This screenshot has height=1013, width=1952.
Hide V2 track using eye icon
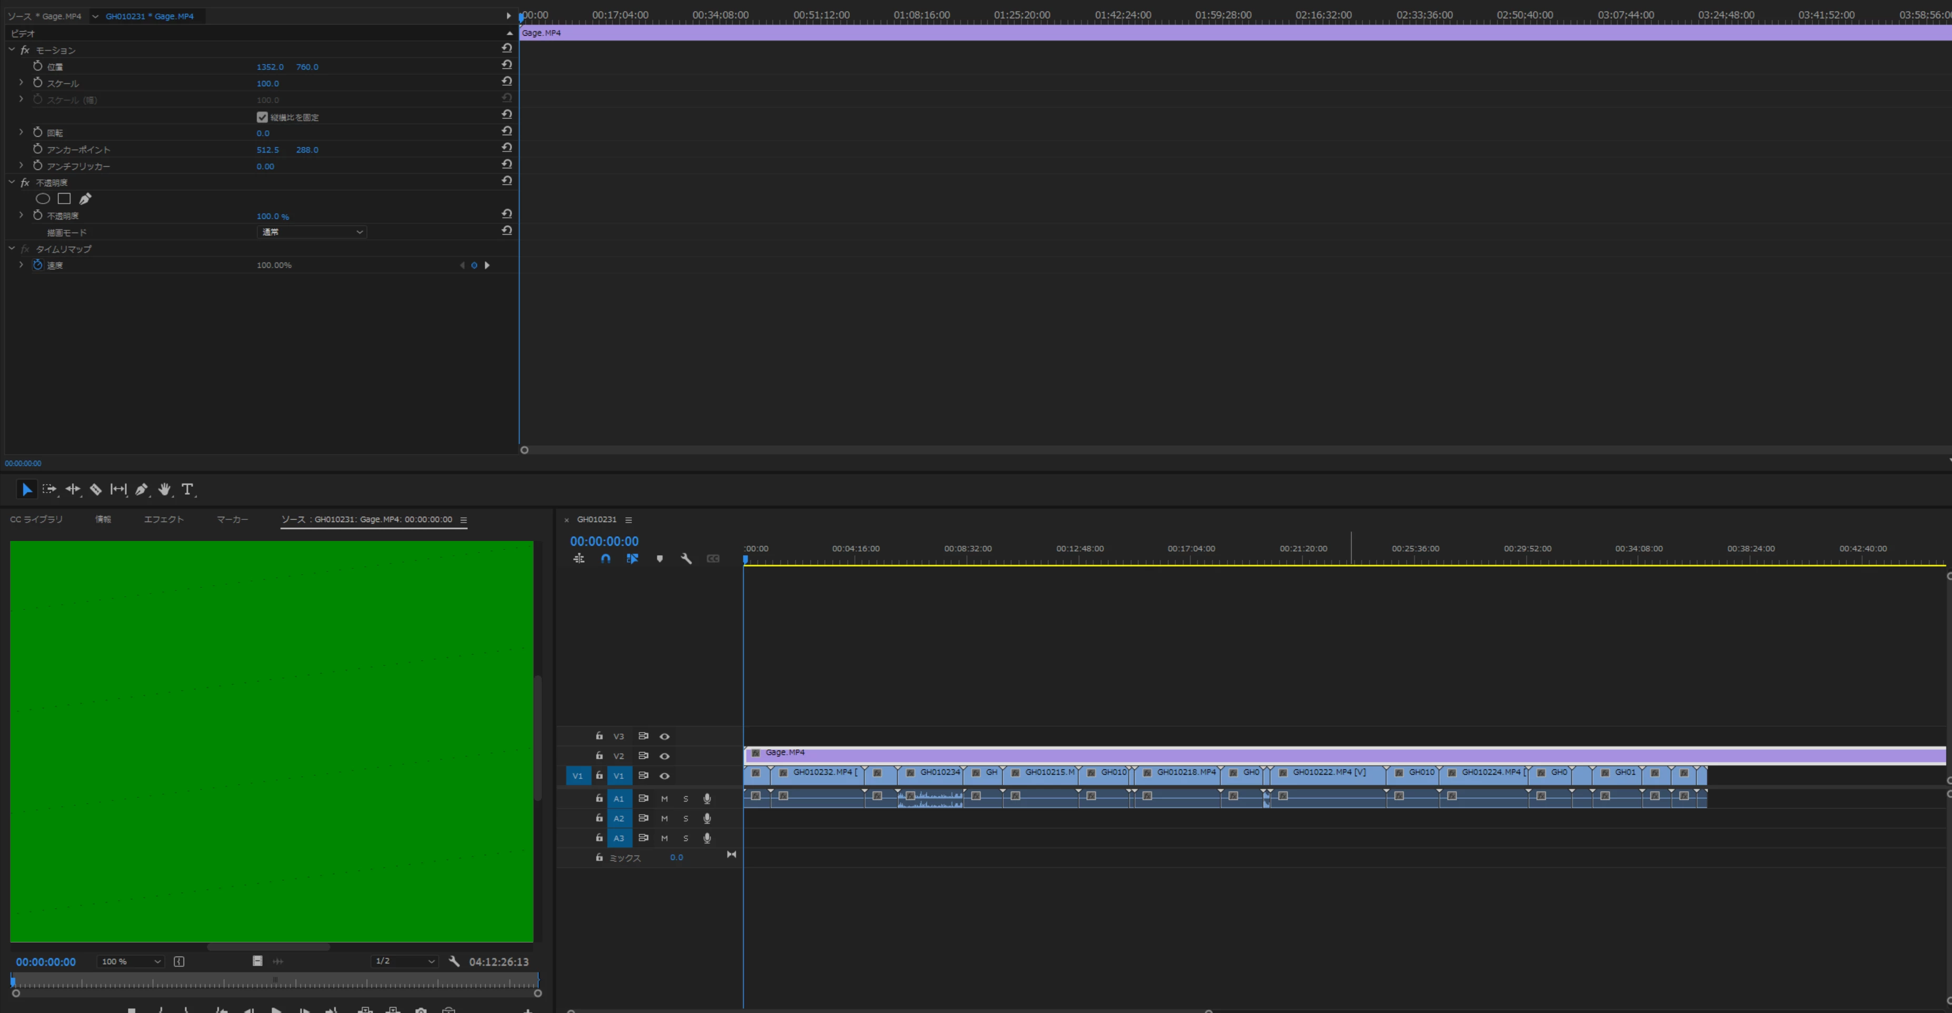tap(665, 756)
